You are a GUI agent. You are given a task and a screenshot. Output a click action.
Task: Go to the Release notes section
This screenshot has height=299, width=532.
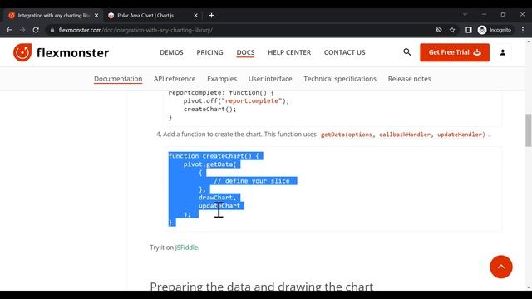410,79
